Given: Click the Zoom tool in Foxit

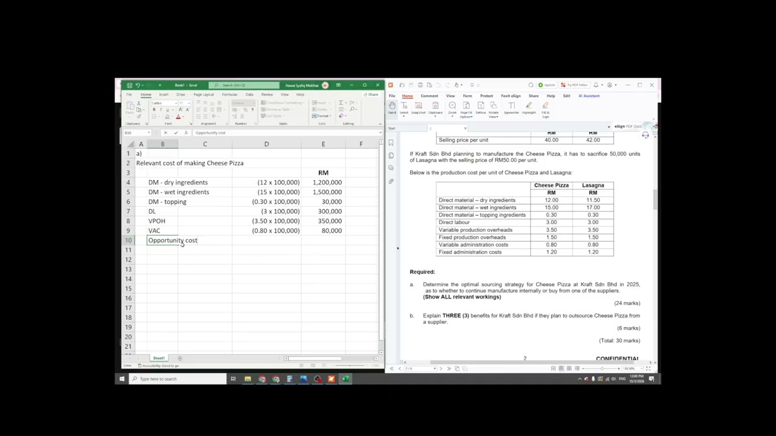Looking at the screenshot, I should [452, 109].
